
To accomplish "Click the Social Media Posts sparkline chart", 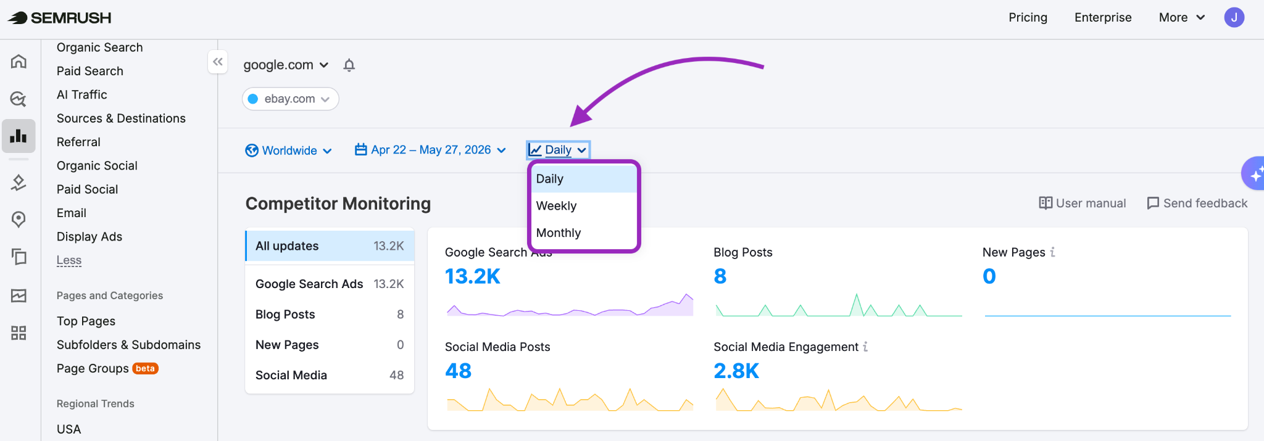I will click(570, 400).
